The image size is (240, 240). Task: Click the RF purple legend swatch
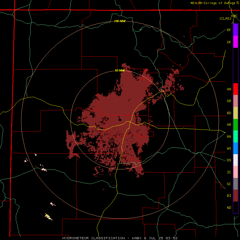click(x=235, y=30)
